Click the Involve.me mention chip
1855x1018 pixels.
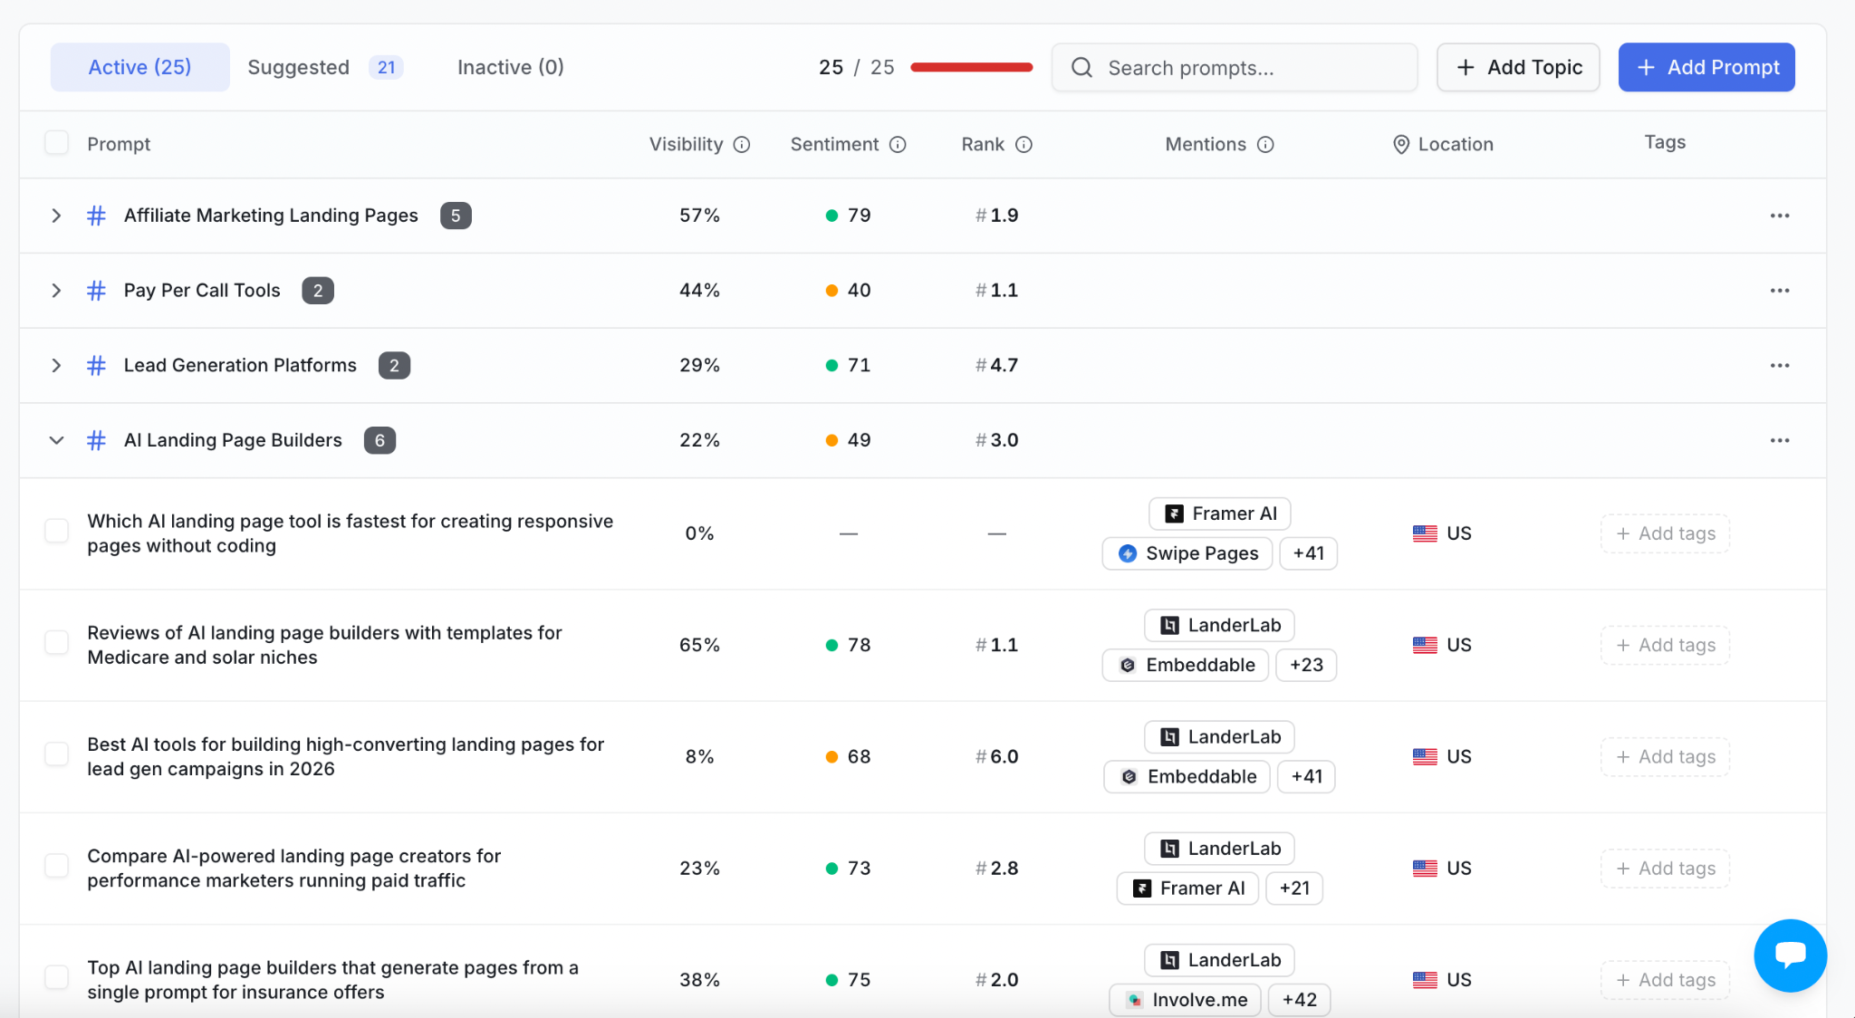click(x=1185, y=1000)
